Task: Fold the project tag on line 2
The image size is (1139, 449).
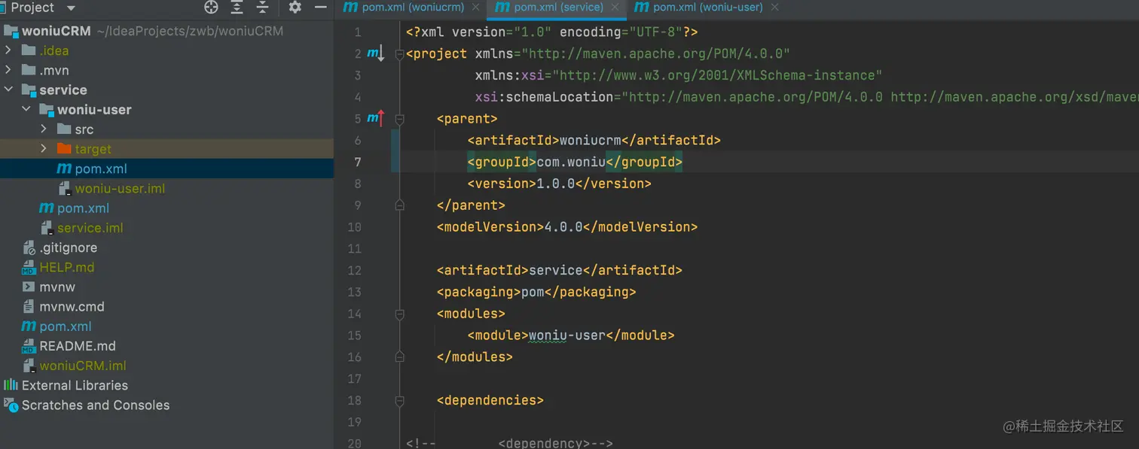Action: click(x=400, y=53)
